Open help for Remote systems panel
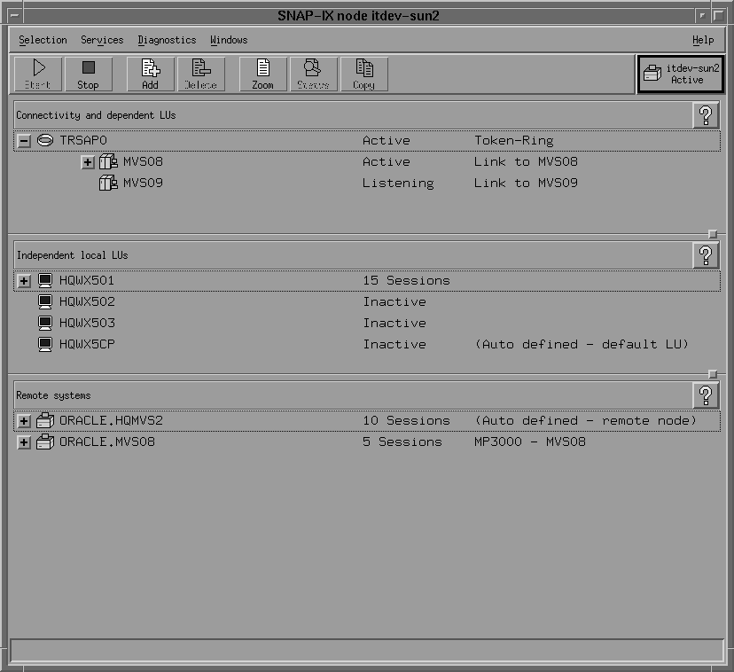The width and height of the screenshot is (734, 672). click(706, 395)
